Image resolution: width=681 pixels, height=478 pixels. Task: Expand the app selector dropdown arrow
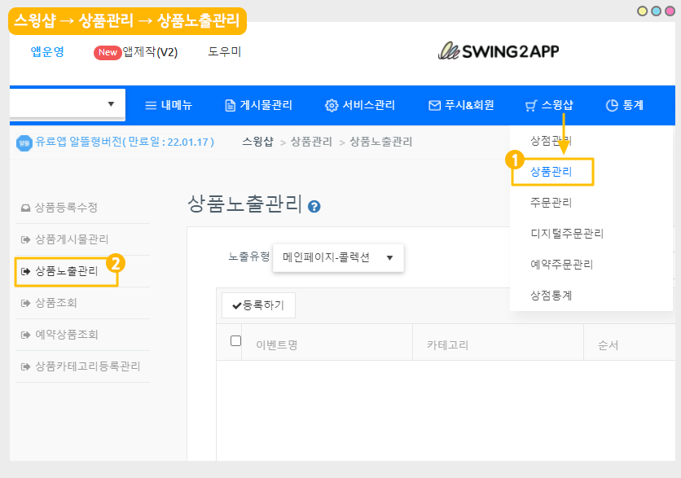coord(111,104)
